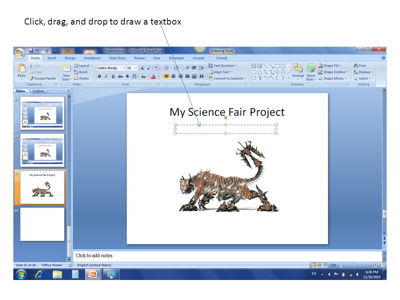Zoom in with the plus button
The image size is (400, 300).
coord(375,265)
